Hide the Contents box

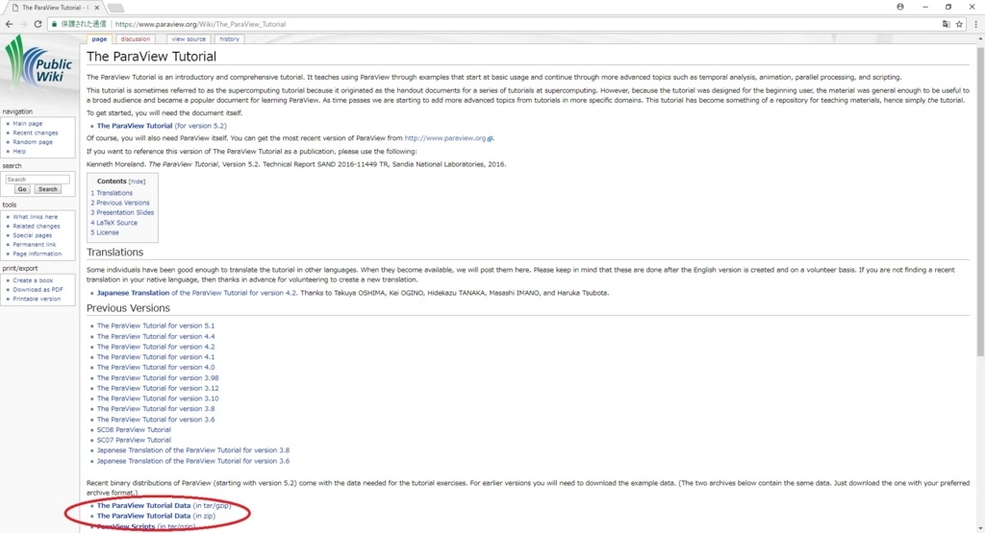137,182
